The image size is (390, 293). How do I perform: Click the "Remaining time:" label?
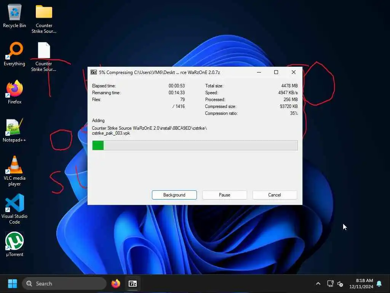pyautogui.click(x=106, y=93)
